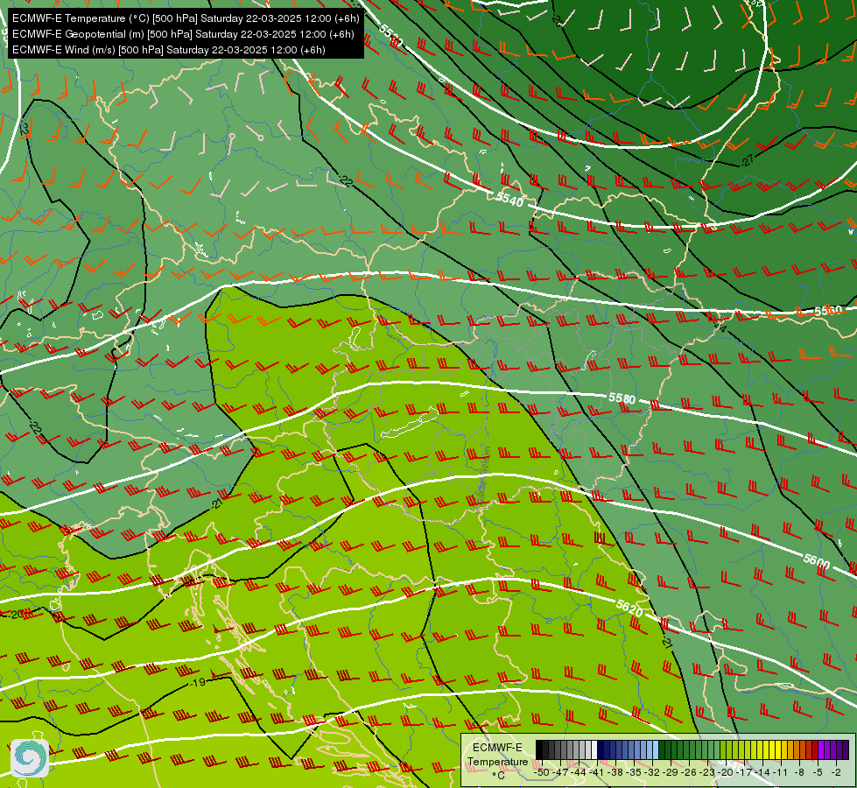The height and width of the screenshot is (788, 857).
Task: Click the -29 tick label in the legend
Action: tap(671, 772)
